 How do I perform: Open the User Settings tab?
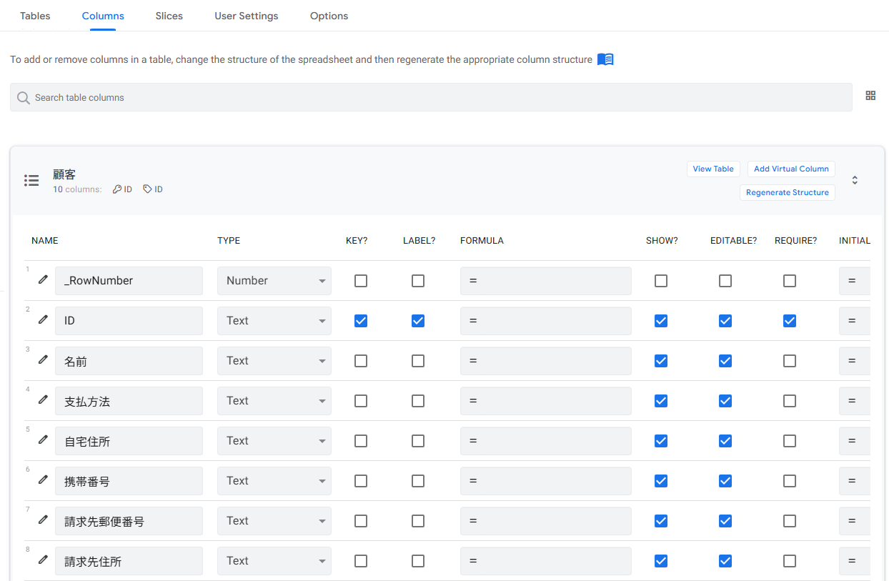247,16
